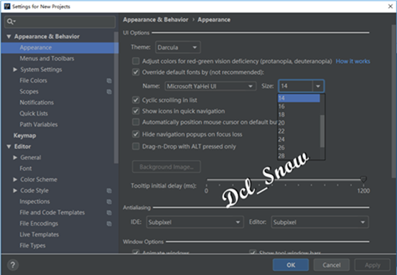
Task: Click the help question mark button
Action: [x=13, y=265]
